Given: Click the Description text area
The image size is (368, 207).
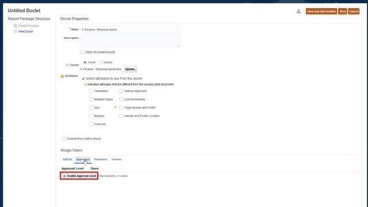Looking at the screenshot, I should click(x=130, y=41).
